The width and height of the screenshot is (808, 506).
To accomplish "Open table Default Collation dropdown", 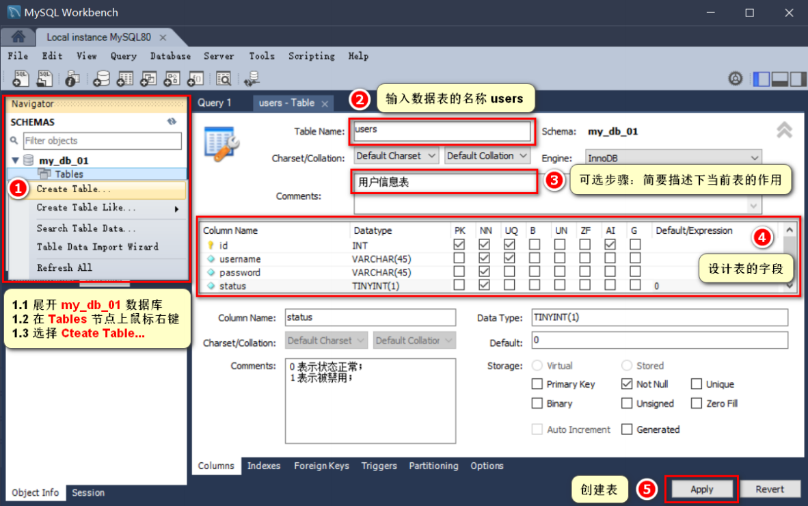I will tap(487, 156).
